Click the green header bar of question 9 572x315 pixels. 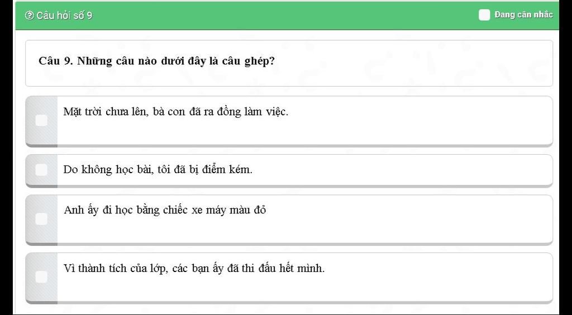point(287,15)
